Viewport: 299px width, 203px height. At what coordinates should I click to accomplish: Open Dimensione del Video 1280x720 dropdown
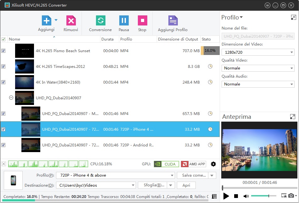[x=258, y=52]
